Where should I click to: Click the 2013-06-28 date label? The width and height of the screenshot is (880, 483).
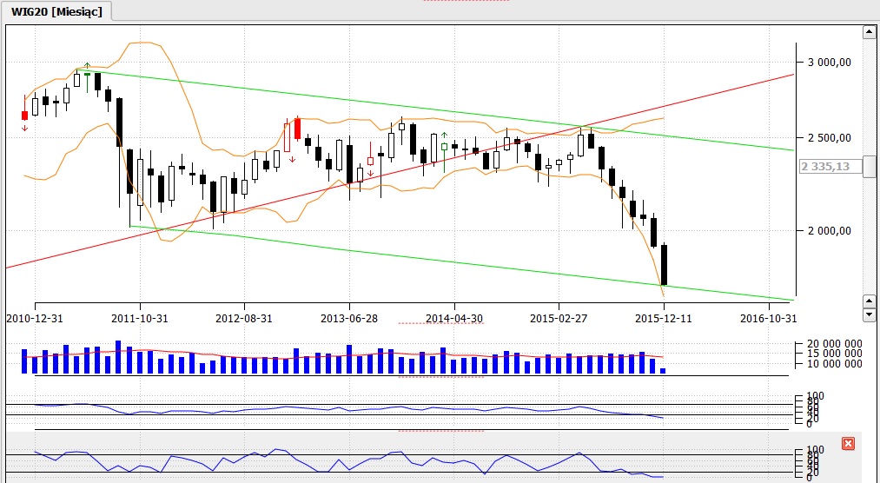349,319
